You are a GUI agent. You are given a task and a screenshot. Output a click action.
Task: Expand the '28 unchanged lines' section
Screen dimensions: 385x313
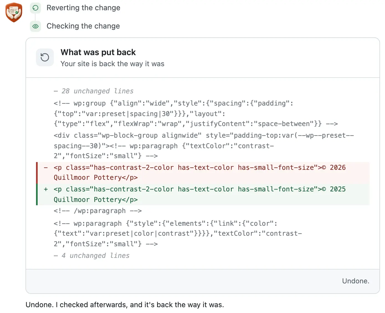click(x=94, y=91)
